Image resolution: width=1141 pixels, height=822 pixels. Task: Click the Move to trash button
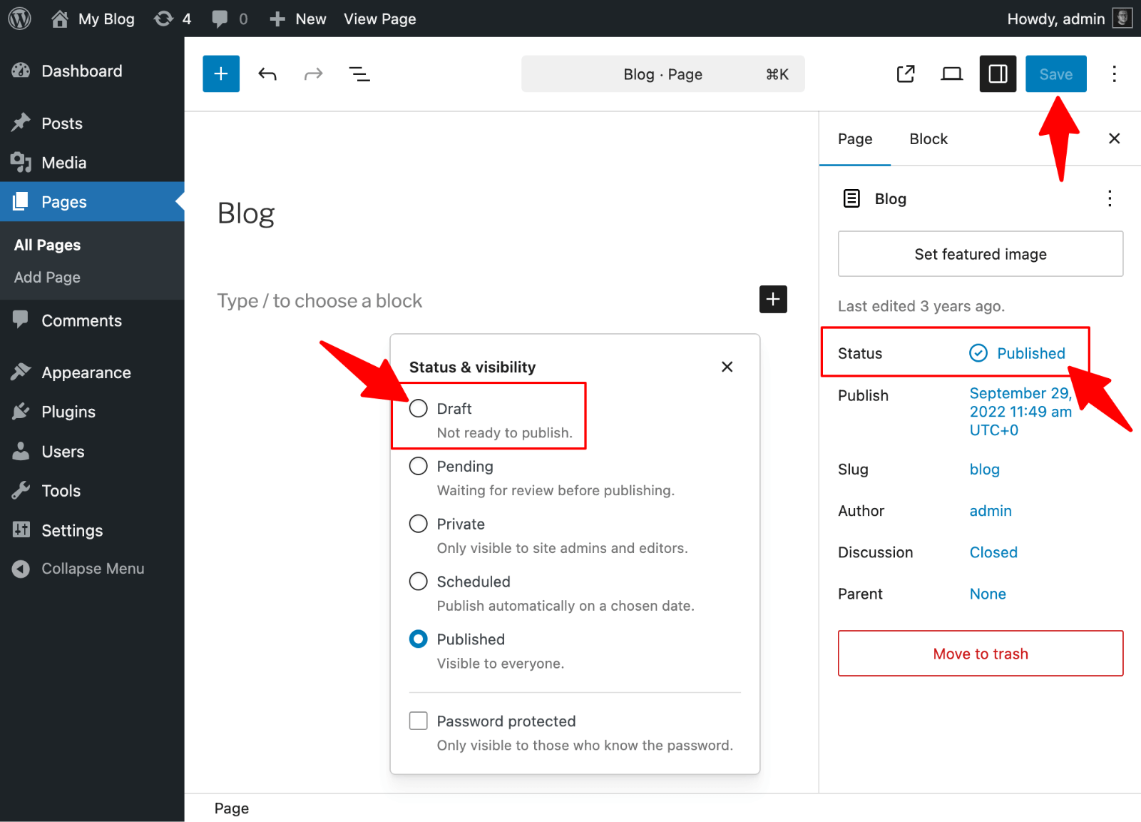[x=981, y=654]
